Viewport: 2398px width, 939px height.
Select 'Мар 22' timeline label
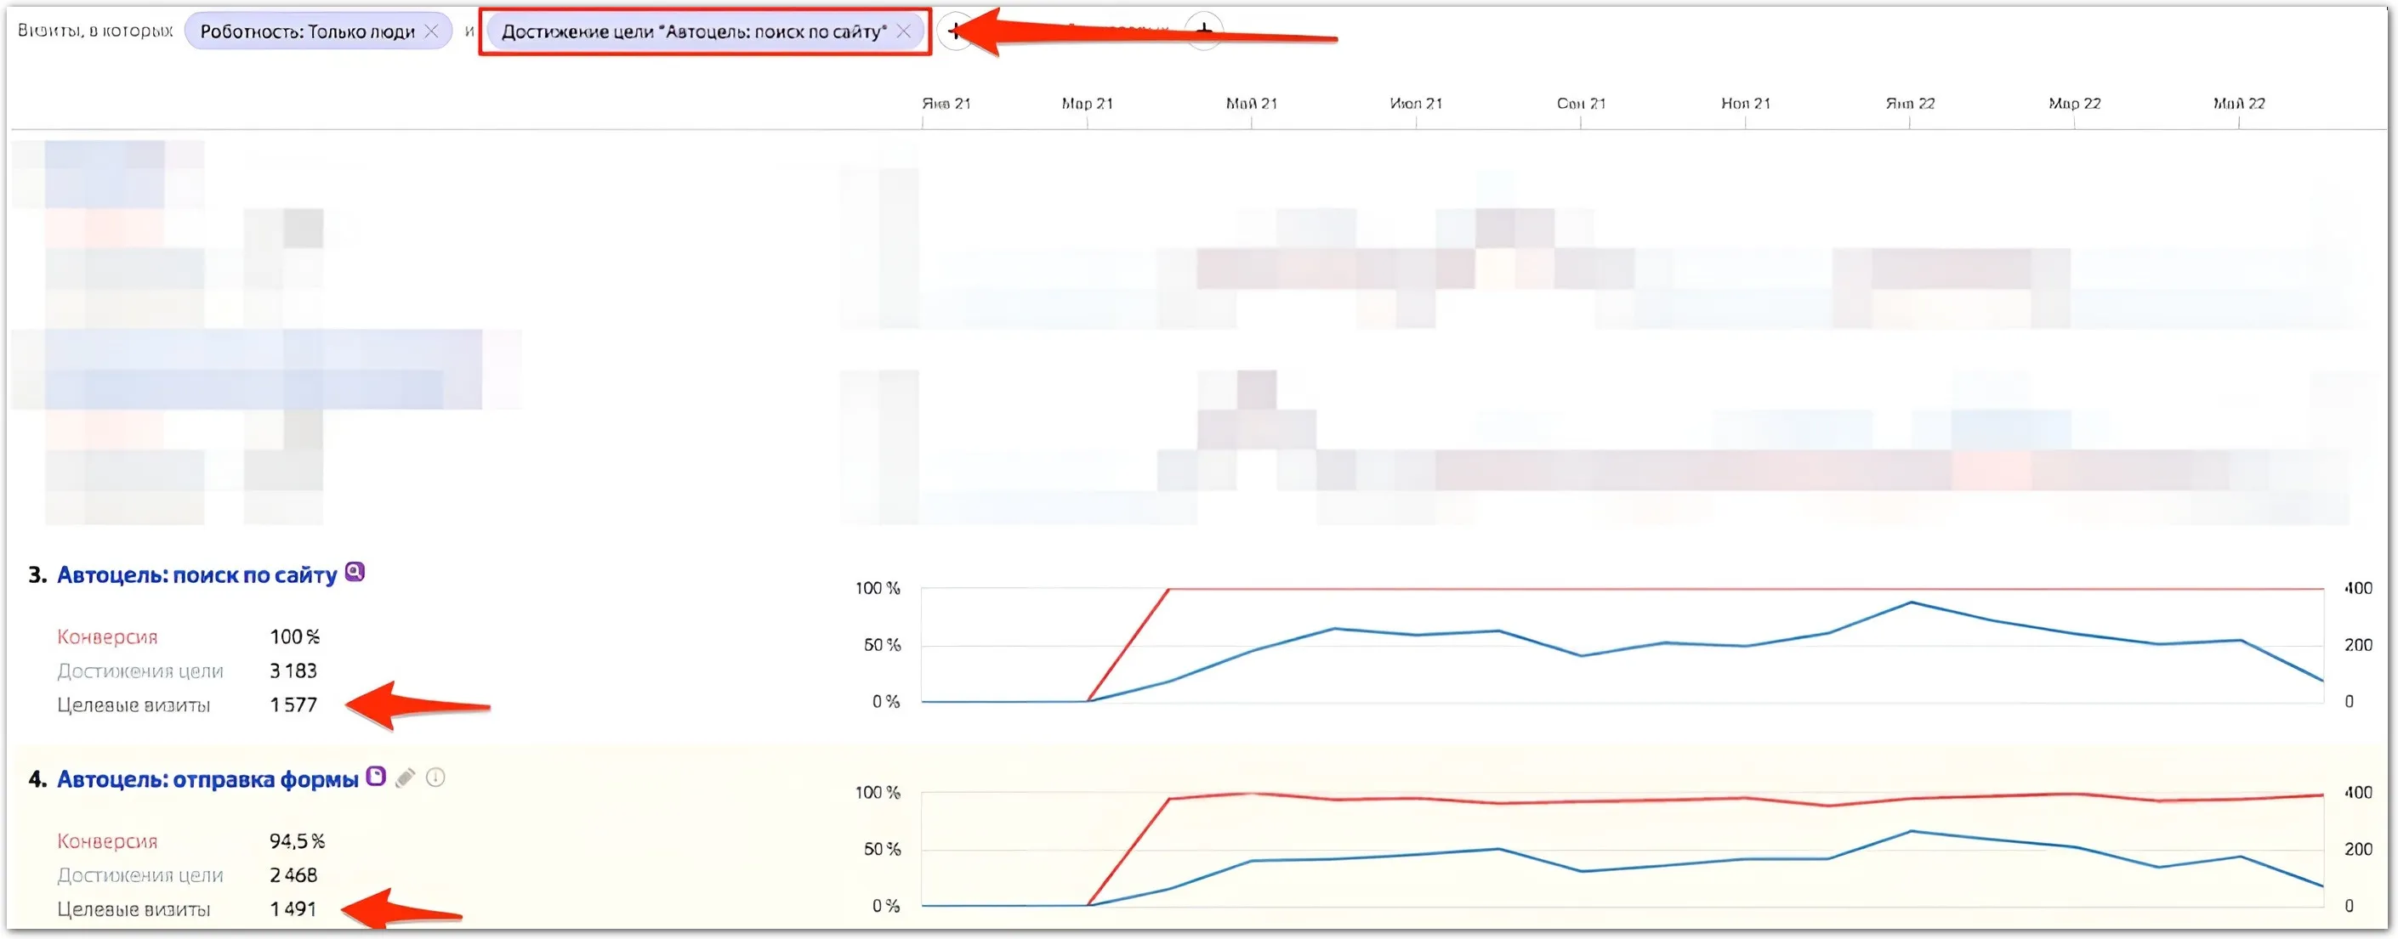2074,104
